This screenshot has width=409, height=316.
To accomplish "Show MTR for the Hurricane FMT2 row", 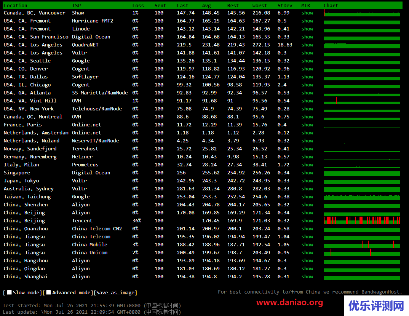I will (x=307, y=21).
